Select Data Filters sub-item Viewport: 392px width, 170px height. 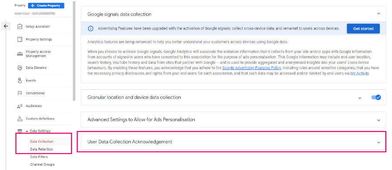click(39, 157)
